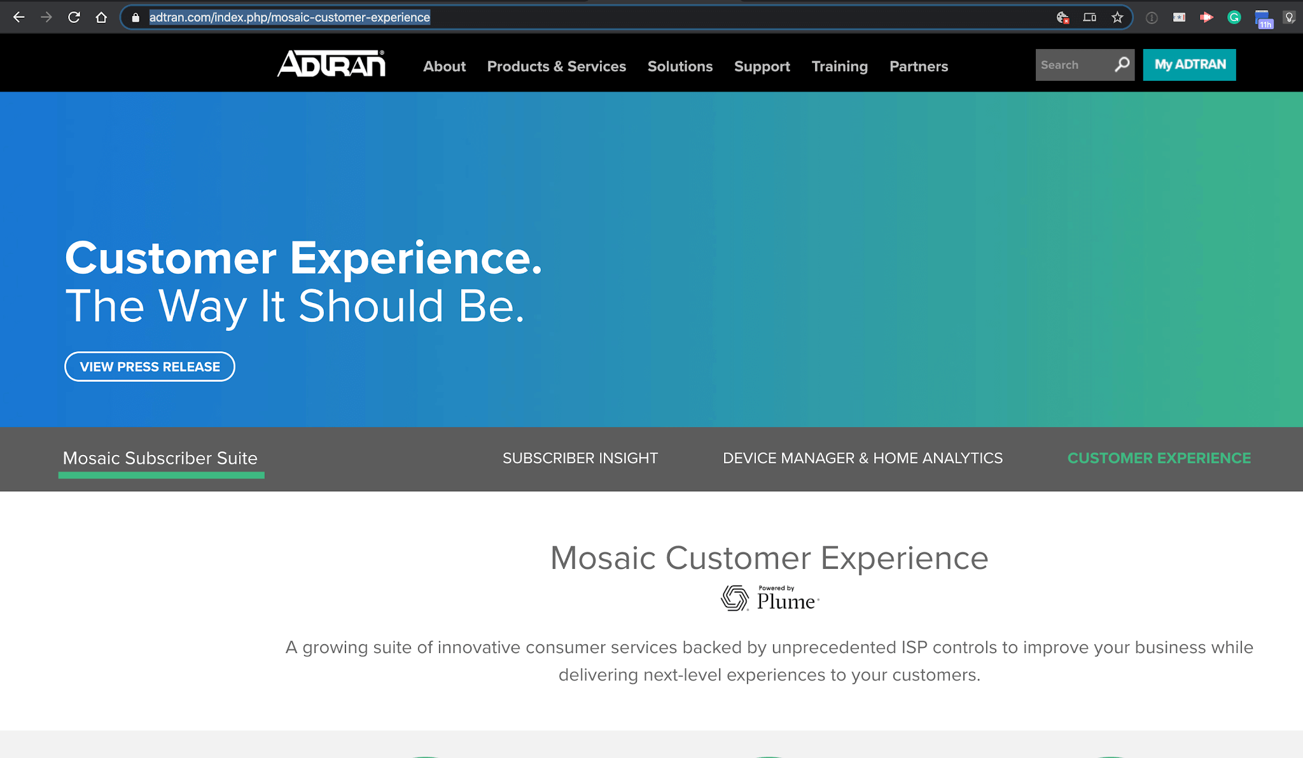Open the password manager extension
The image size is (1303, 758).
pyautogui.click(x=1179, y=17)
